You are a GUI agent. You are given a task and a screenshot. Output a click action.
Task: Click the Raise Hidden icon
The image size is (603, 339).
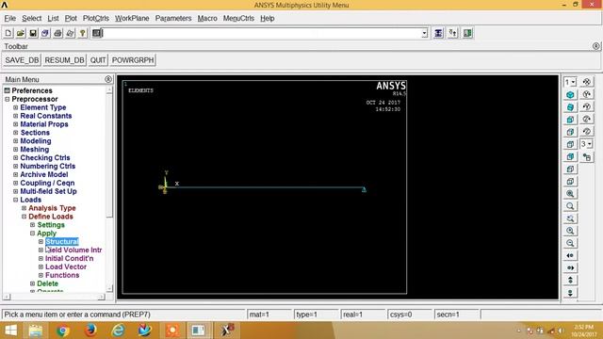(x=438, y=33)
